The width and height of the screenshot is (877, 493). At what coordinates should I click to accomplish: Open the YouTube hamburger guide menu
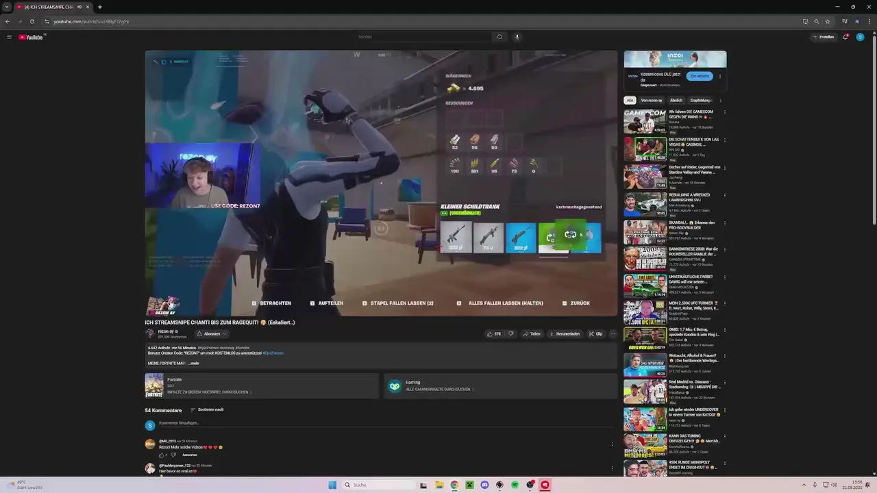[9, 37]
